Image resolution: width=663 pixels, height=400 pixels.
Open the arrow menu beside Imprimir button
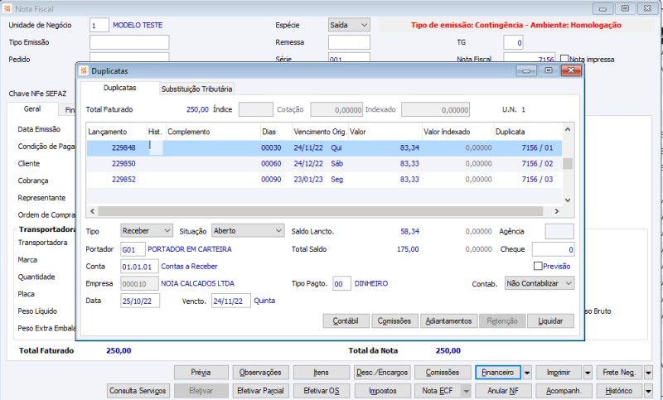[588, 373]
